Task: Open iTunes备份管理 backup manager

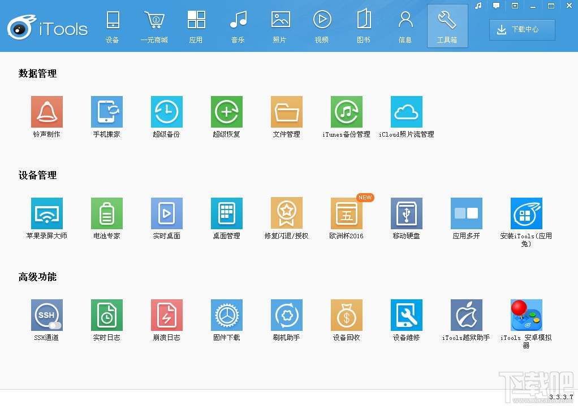Action: click(346, 111)
